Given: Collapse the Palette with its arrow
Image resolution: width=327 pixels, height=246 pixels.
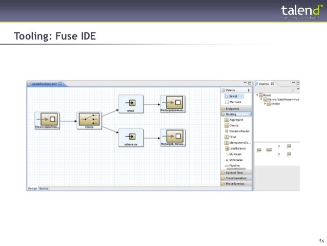Looking at the screenshot, I should coord(249,90).
